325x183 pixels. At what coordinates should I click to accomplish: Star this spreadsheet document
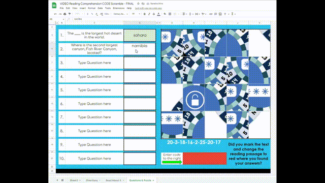tap(138, 4)
